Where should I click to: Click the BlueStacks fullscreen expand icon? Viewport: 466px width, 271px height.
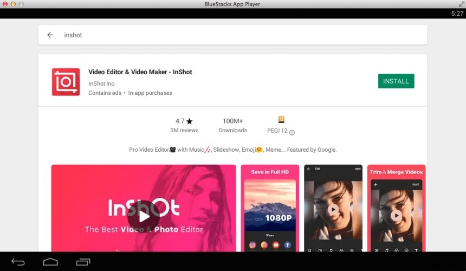point(461,4)
